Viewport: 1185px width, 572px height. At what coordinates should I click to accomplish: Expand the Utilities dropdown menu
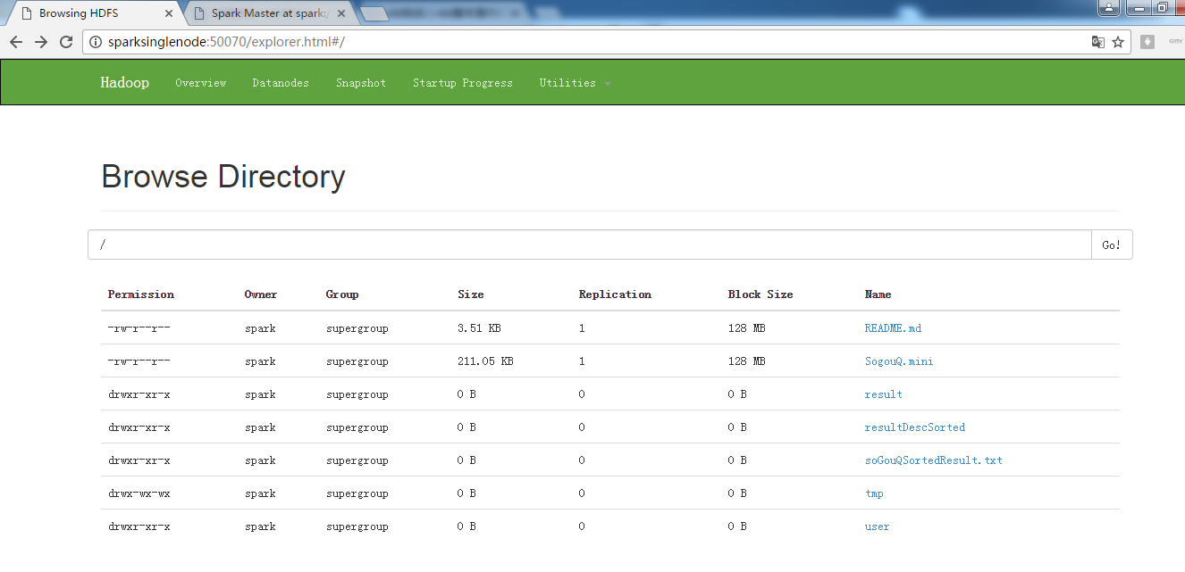coord(575,83)
